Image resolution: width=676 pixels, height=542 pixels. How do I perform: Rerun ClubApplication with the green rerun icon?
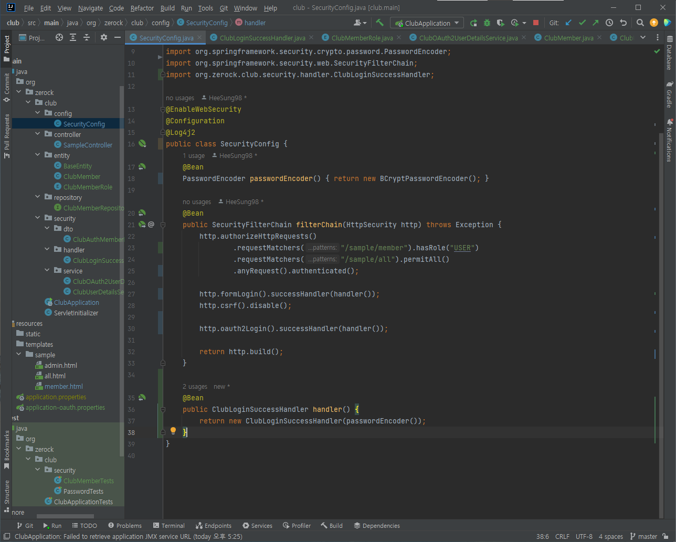474,23
